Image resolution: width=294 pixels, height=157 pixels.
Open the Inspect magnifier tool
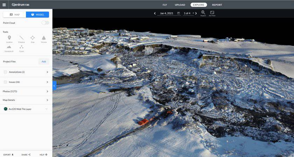pos(203,13)
